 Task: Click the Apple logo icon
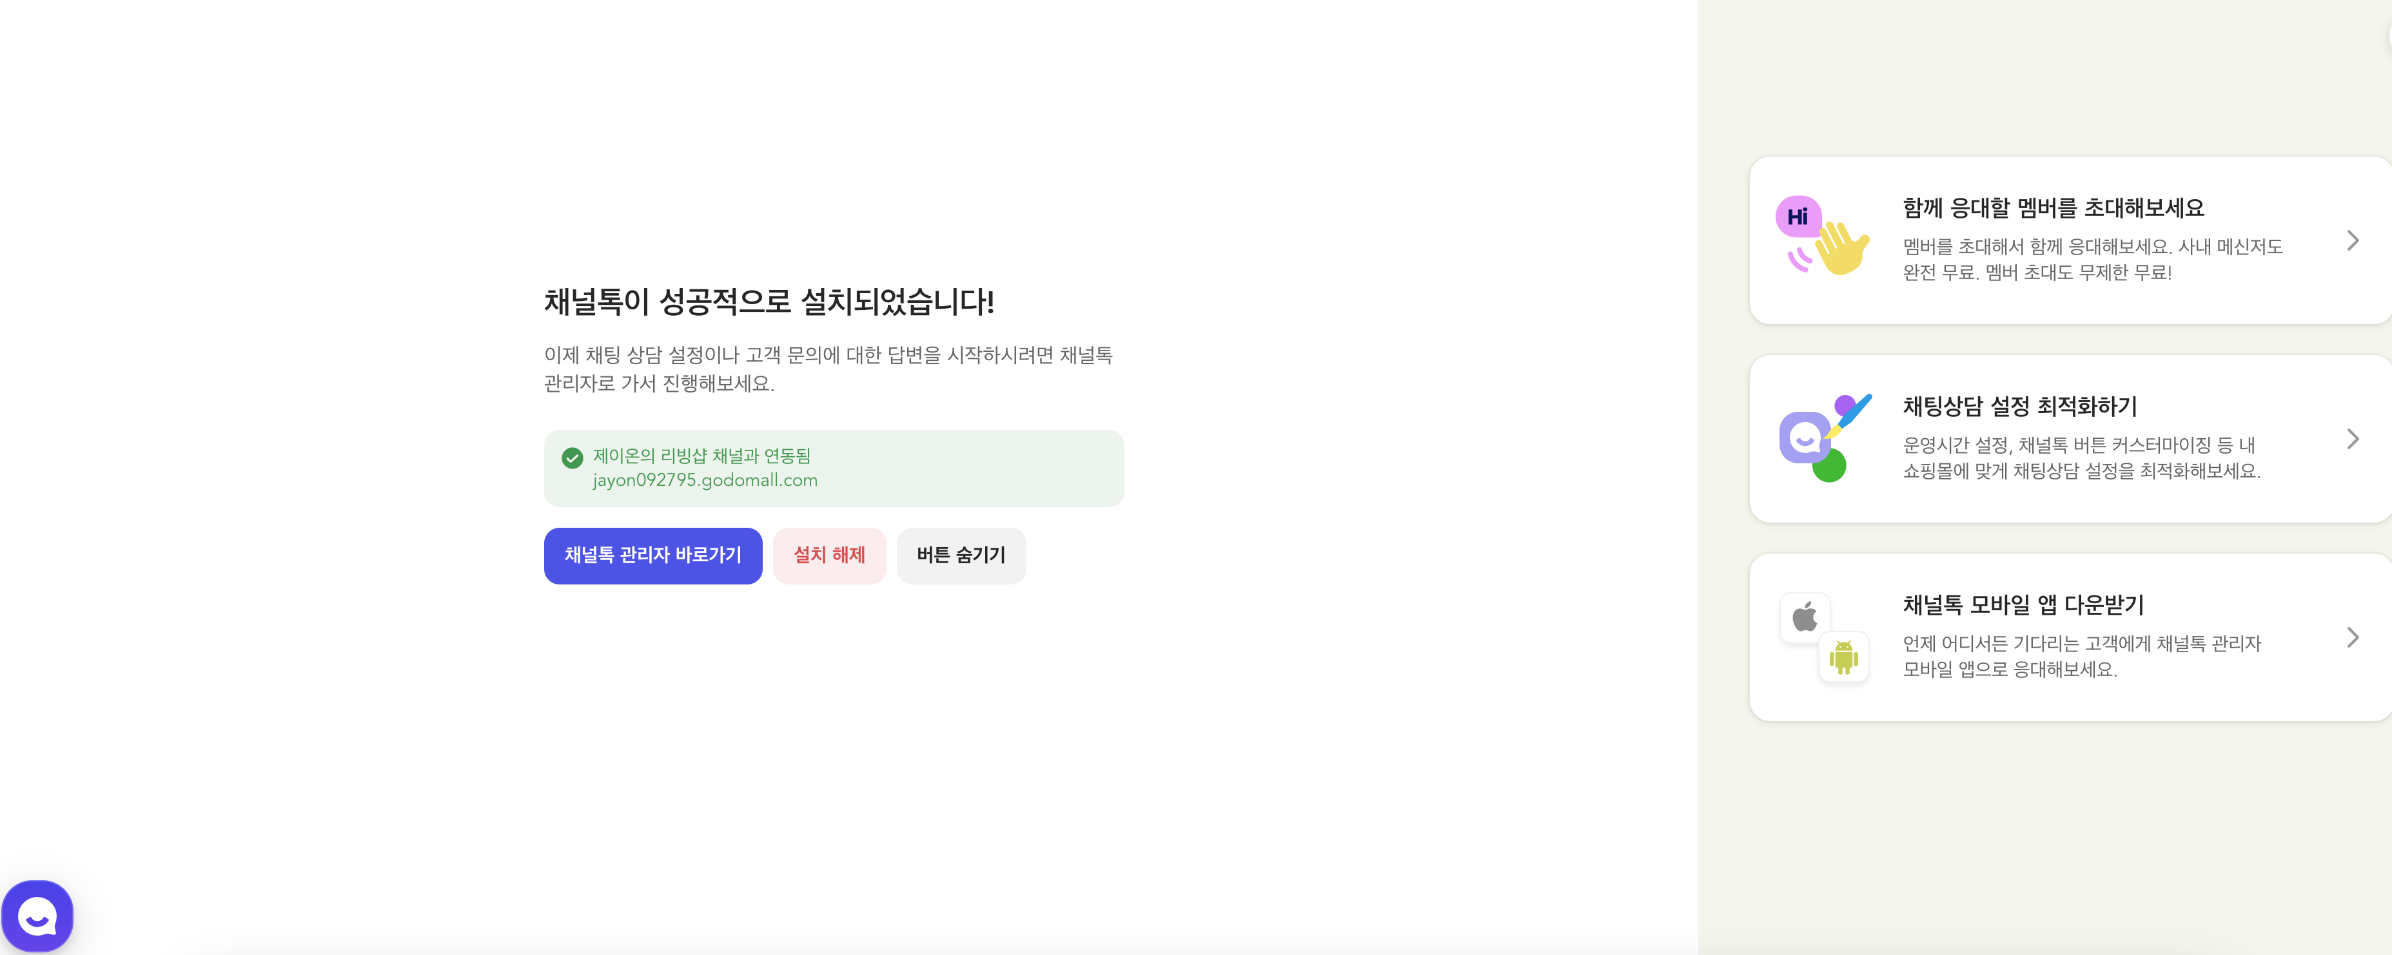[1804, 617]
